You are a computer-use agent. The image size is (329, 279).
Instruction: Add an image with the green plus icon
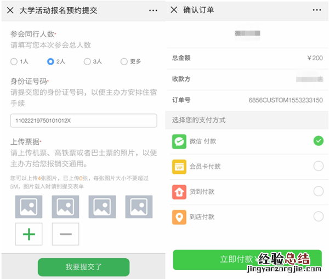(29, 235)
